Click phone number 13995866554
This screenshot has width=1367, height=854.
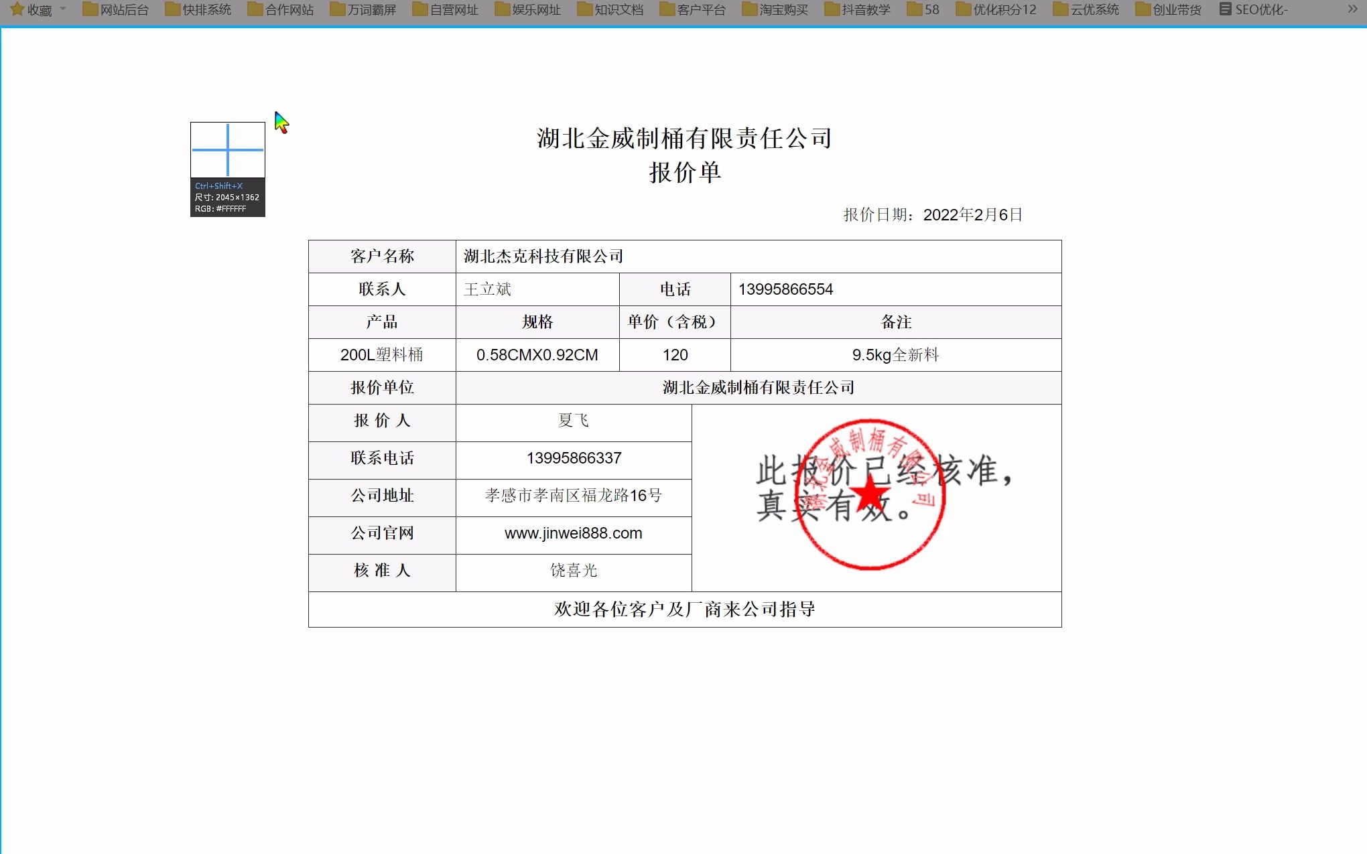coord(785,289)
